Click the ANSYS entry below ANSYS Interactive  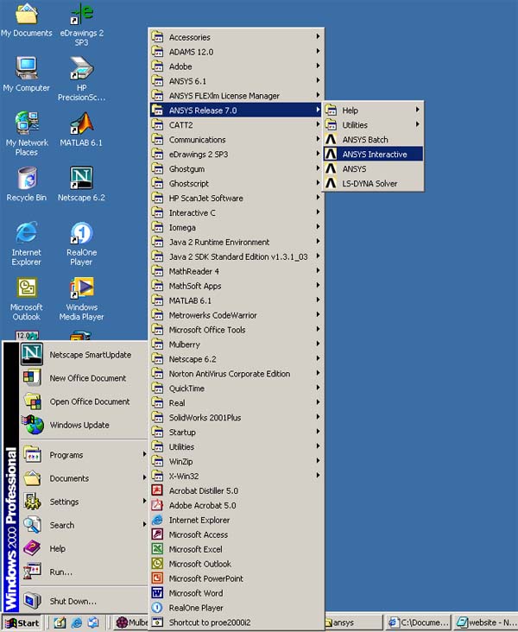[x=373, y=169]
